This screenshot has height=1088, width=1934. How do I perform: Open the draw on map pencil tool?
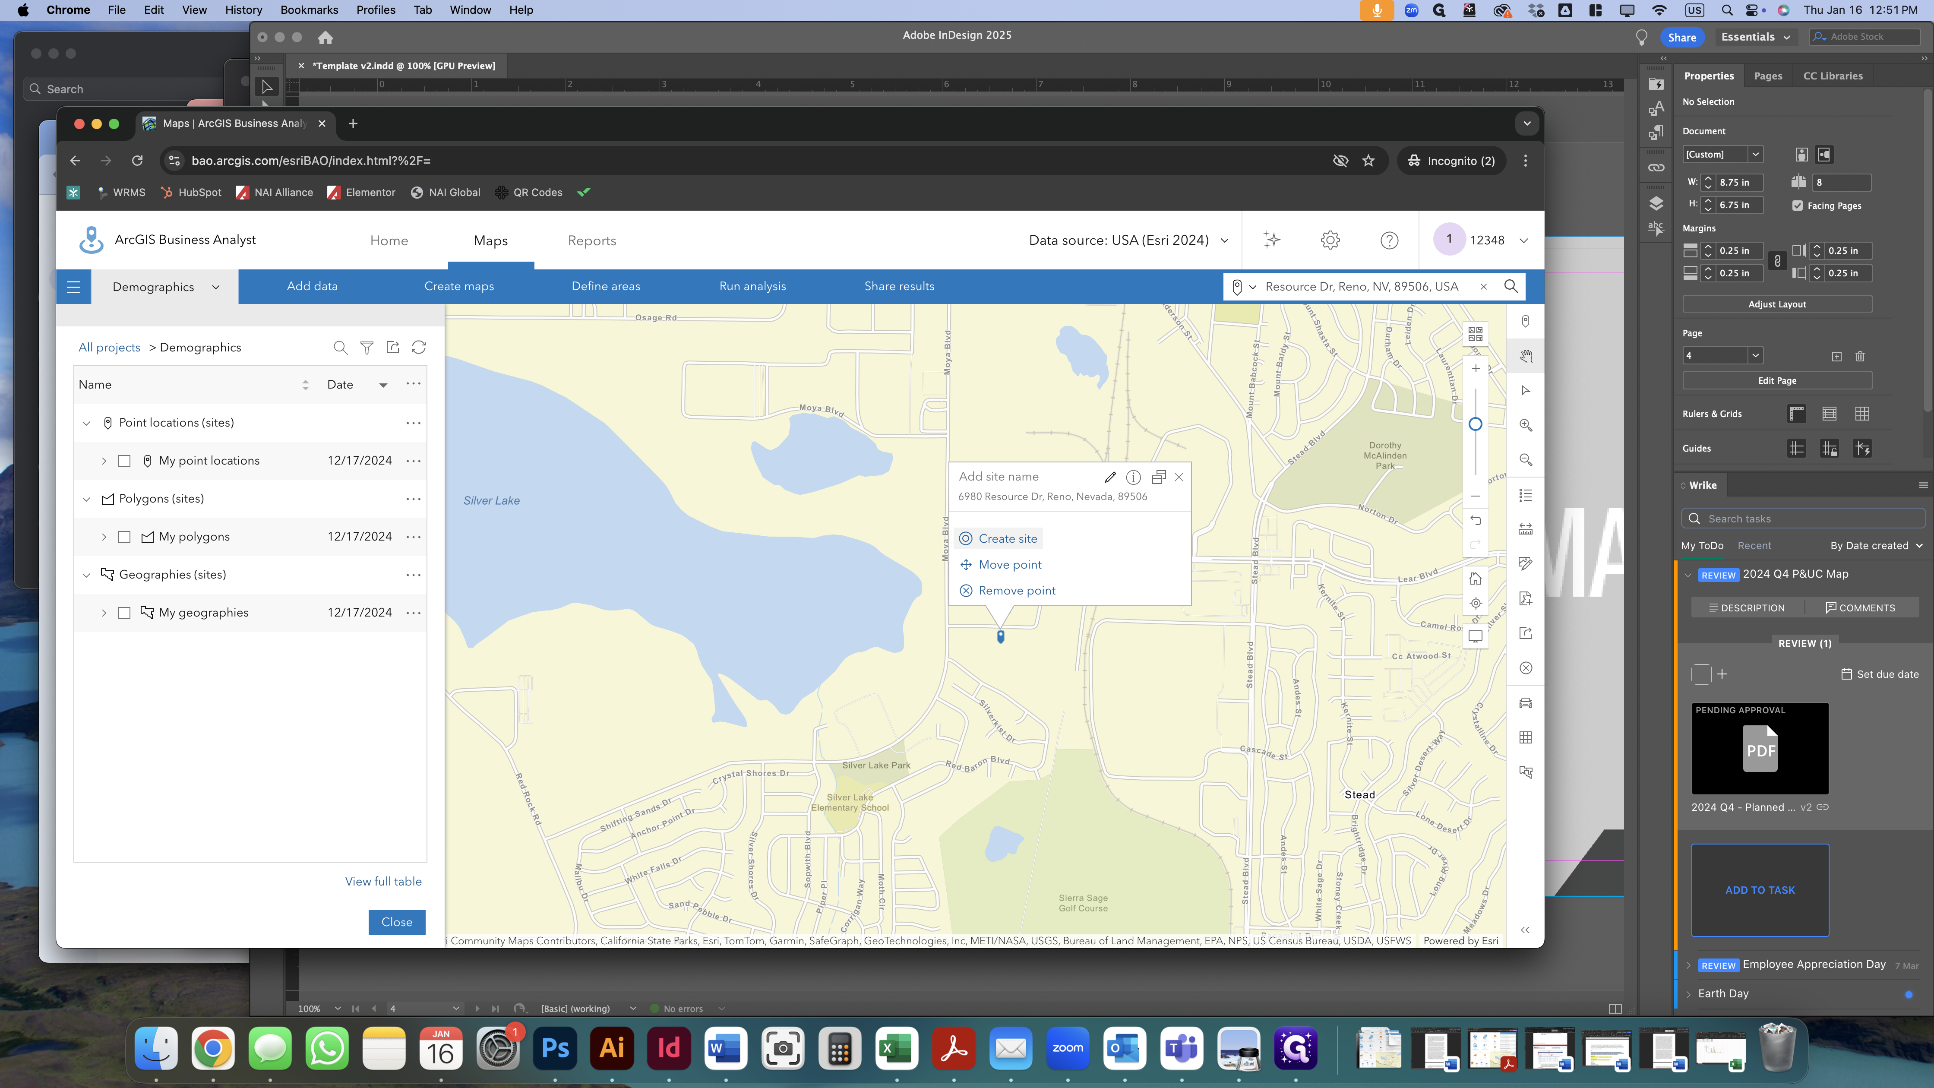(1526, 564)
